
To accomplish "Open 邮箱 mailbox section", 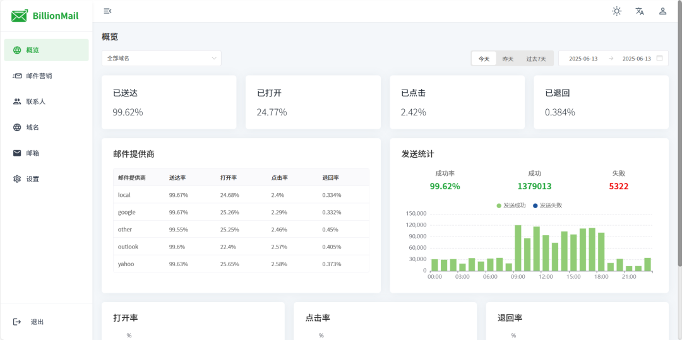I will coord(32,153).
